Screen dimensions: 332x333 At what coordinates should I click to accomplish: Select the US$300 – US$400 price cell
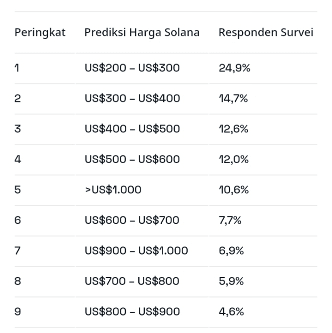pos(132,98)
